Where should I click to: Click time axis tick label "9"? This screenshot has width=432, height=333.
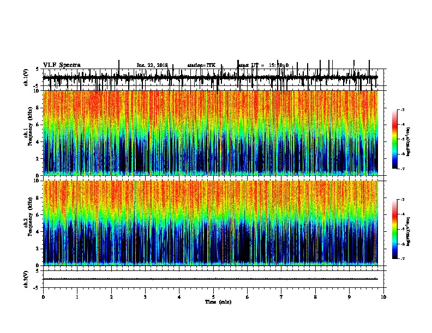coord(349,297)
